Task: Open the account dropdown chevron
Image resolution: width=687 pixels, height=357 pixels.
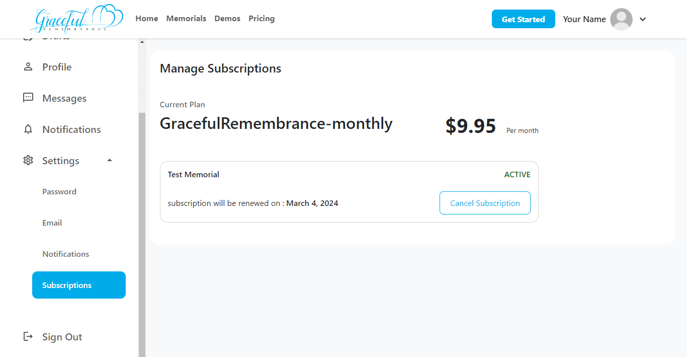Action: pos(642,19)
